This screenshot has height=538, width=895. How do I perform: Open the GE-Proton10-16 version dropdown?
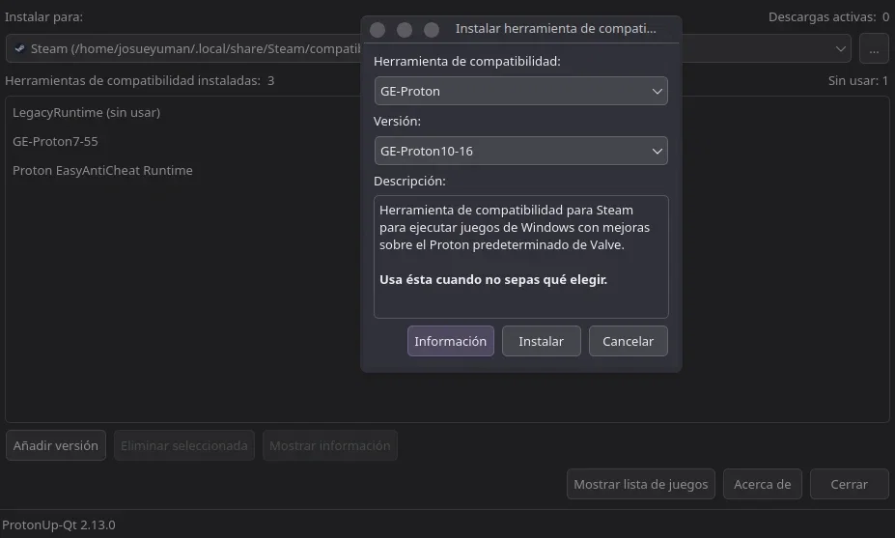(x=520, y=151)
